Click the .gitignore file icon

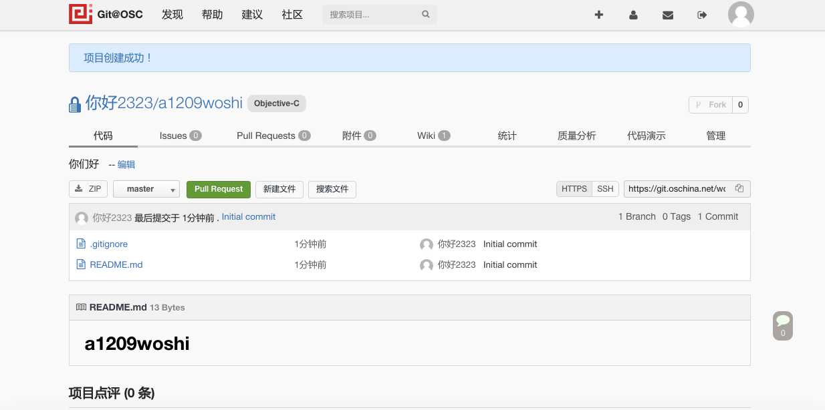pyautogui.click(x=81, y=244)
